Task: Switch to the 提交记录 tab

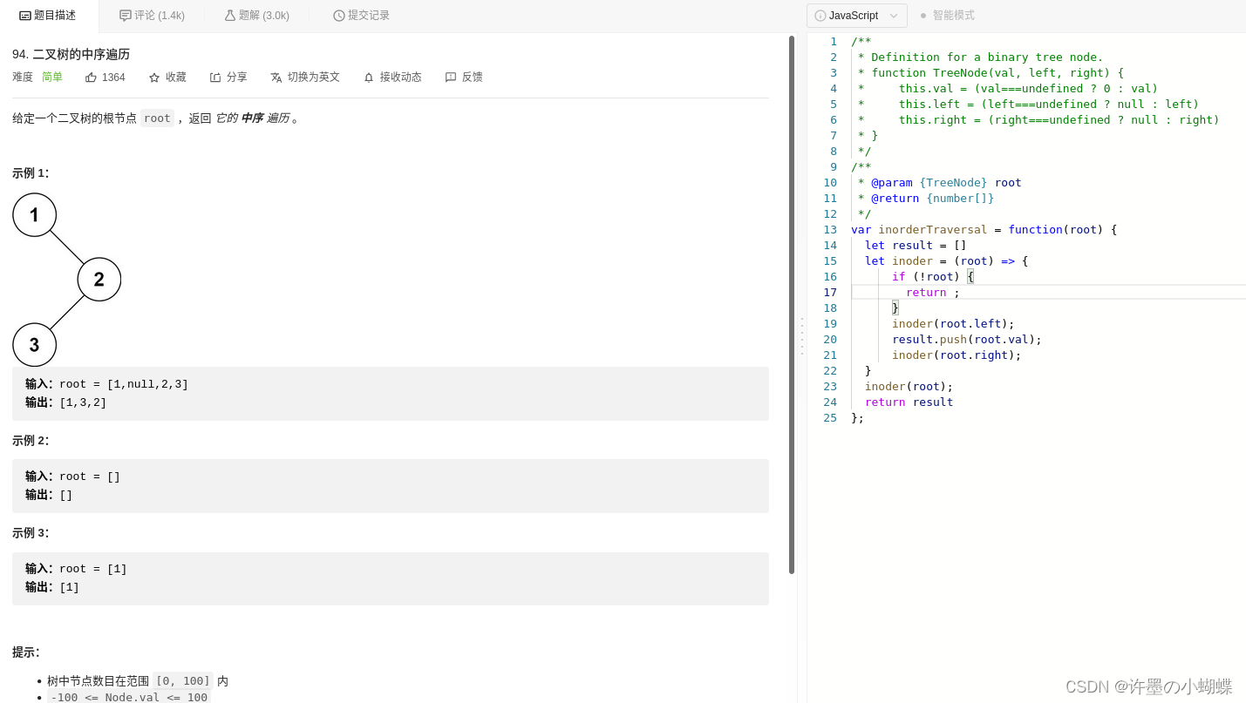Action: point(361,15)
